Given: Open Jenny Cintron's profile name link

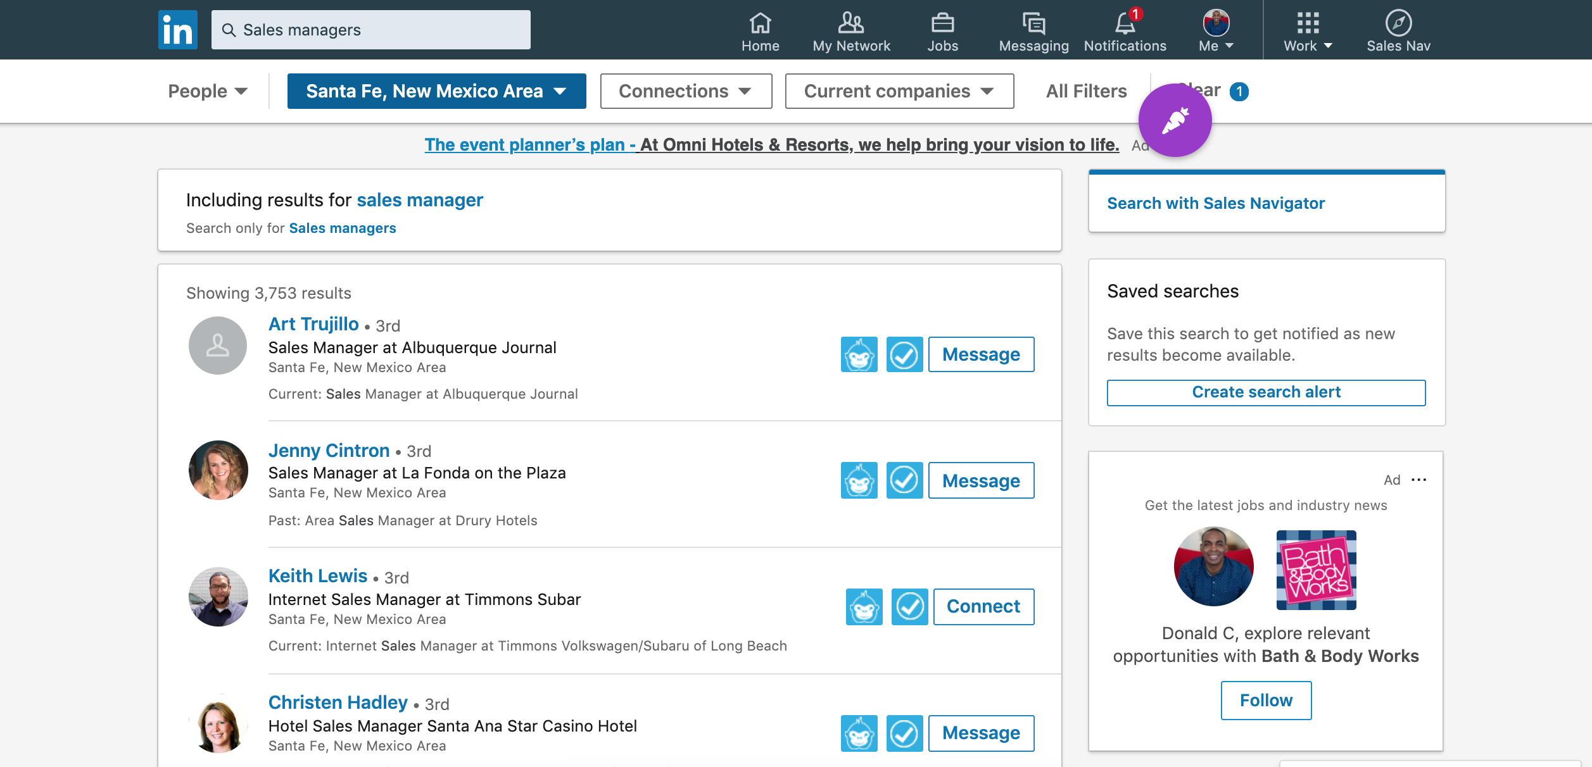Looking at the screenshot, I should point(329,451).
